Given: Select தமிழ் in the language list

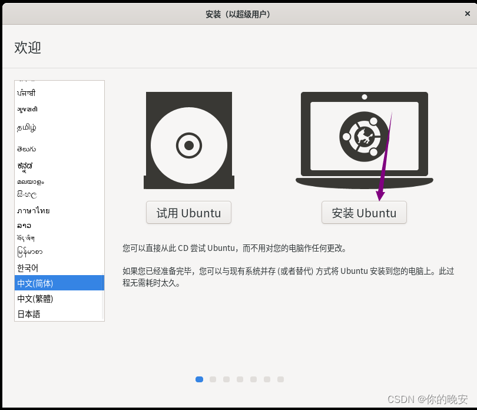Looking at the screenshot, I should (x=59, y=127).
